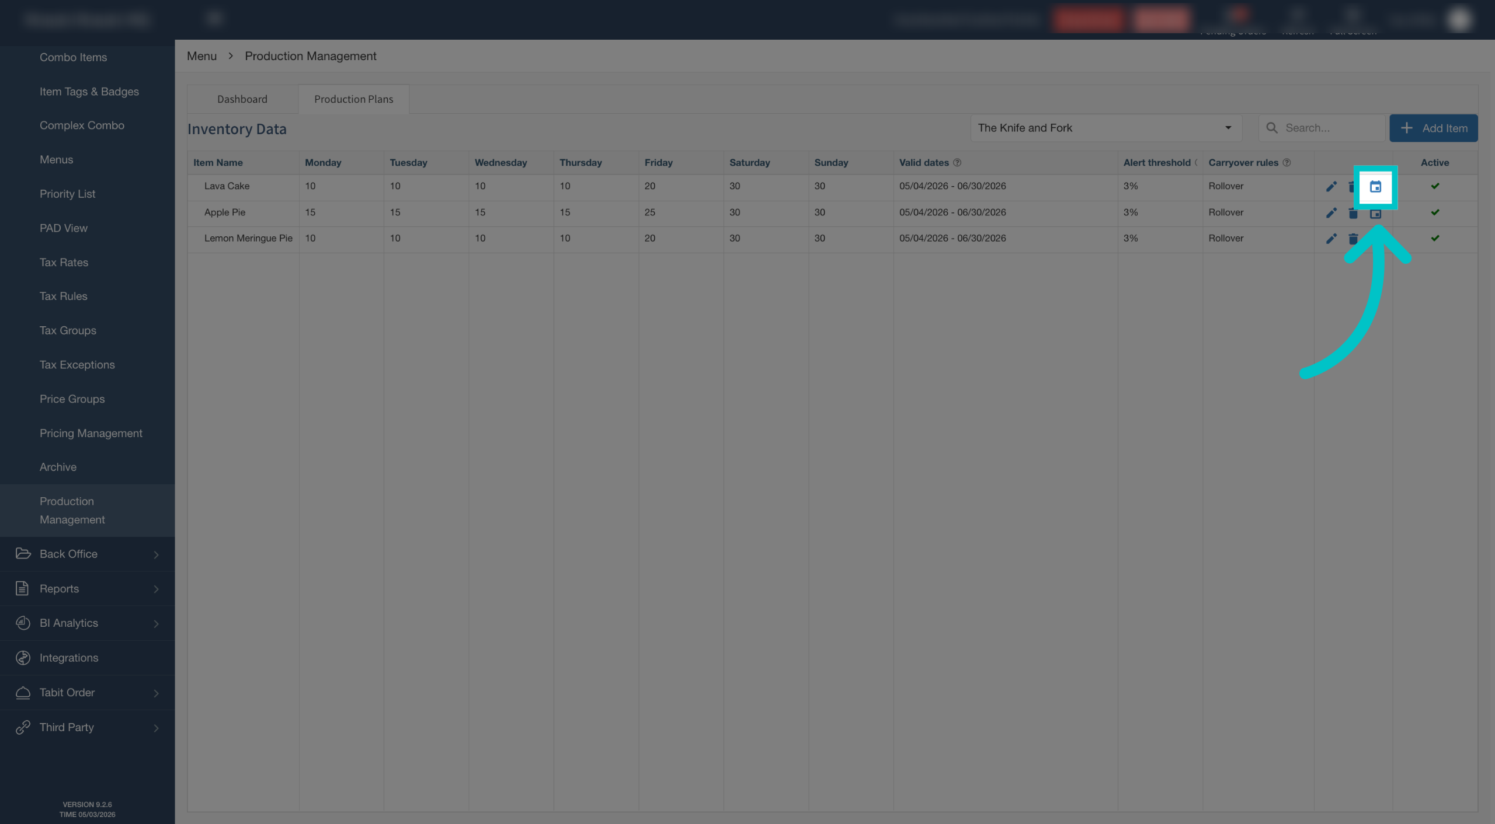This screenshot has height=824, width=1495.
Task: Open The Knife and Fork dropdown
Action: (1105, 128)
